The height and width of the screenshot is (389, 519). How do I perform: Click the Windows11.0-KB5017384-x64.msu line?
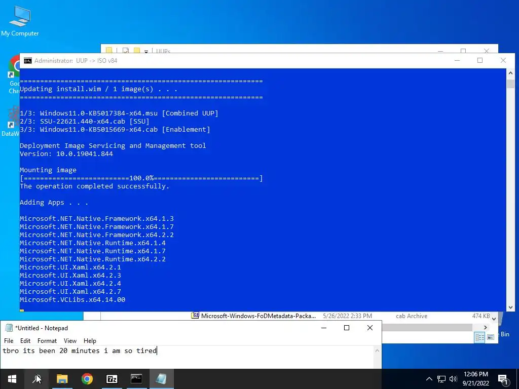tap(119, 113)
